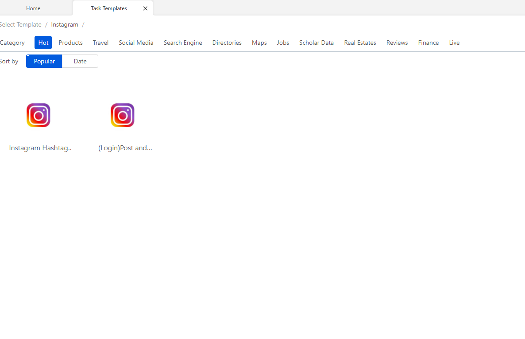525x339 pixels.
Task: Go back to Select Template breadcrumb
Action: [x=21, y=24]
